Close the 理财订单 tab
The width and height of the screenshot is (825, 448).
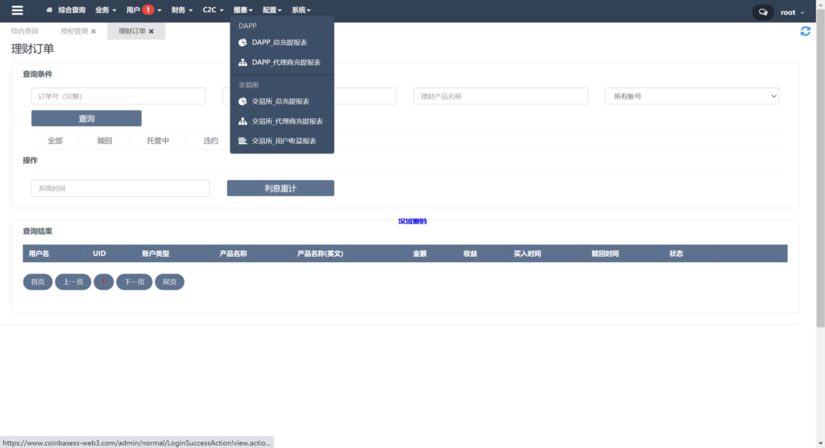click(151, 31)
